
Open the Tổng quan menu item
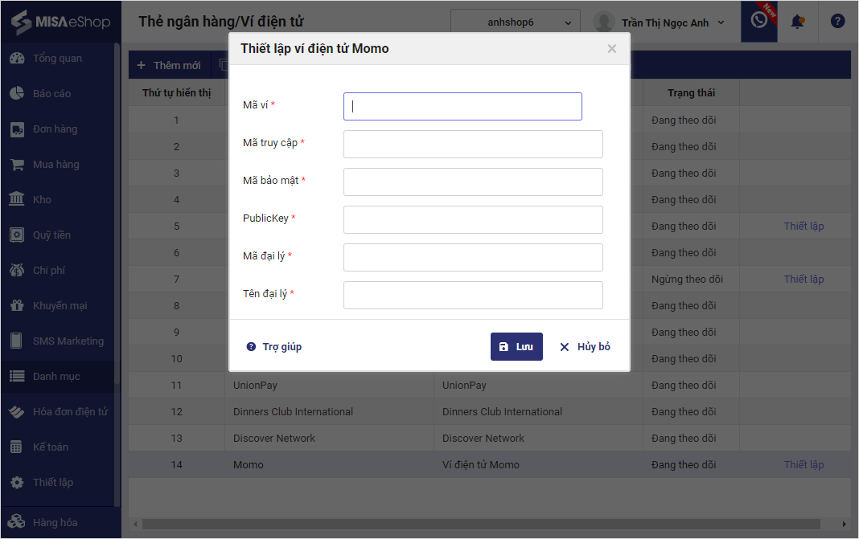[x=58, y=58]
